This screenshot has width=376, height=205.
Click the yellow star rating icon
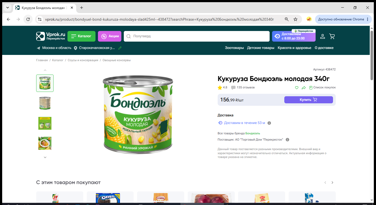click(x=220, y=88)
